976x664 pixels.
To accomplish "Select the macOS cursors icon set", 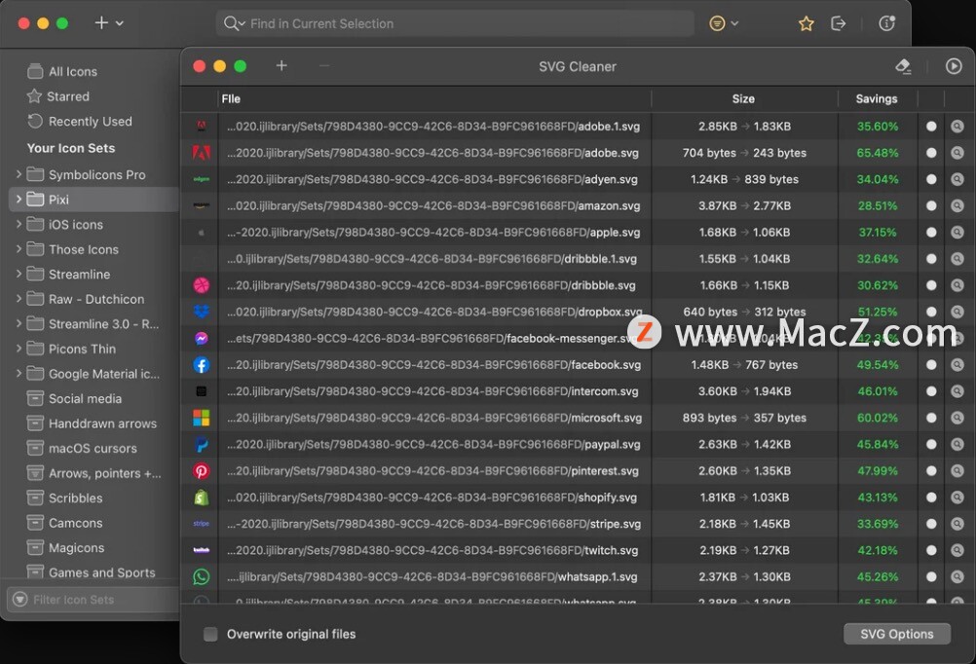I will coord(94,448).
